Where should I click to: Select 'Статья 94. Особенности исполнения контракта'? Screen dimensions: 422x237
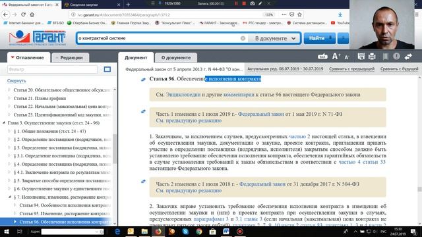[65, 205]
